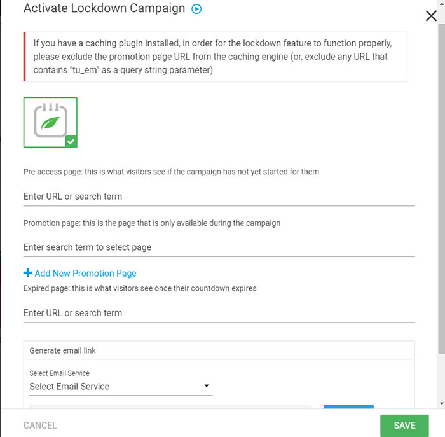
Task: Click the Generate email link section header
Action: (63, 350)
